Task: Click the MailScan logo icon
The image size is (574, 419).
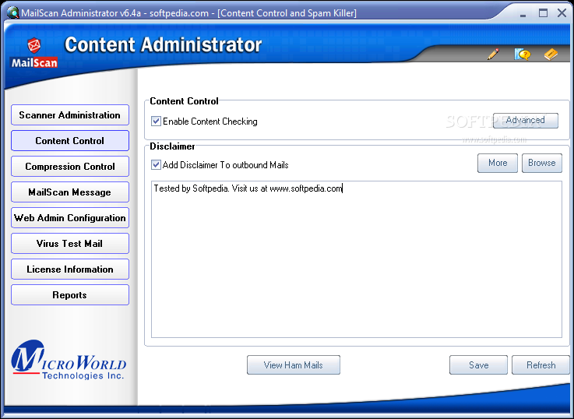Action: point(34,53)
